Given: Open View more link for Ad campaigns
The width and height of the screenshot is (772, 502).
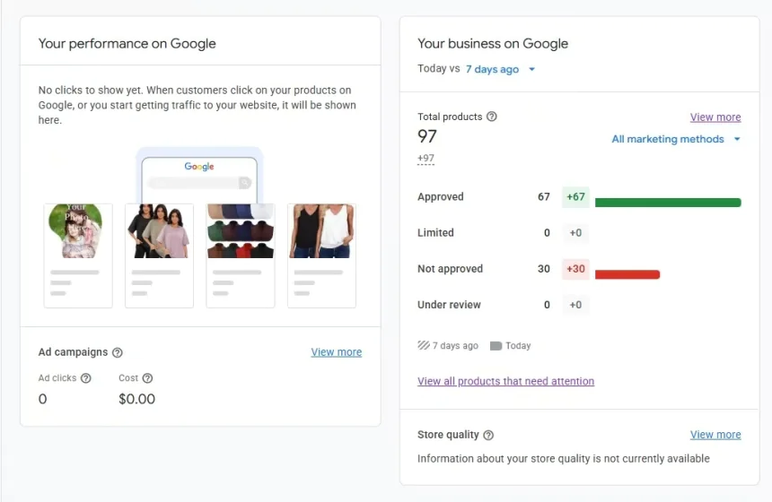Looking at the screenshot, I should point(337,352).
